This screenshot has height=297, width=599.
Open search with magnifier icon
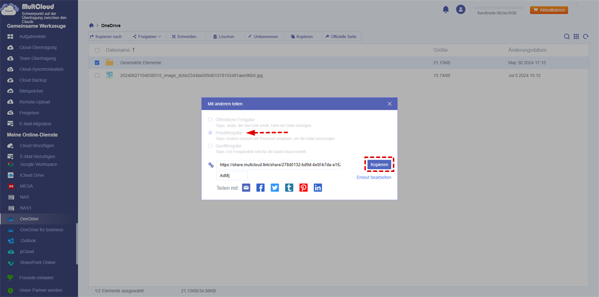pos(567,36)
